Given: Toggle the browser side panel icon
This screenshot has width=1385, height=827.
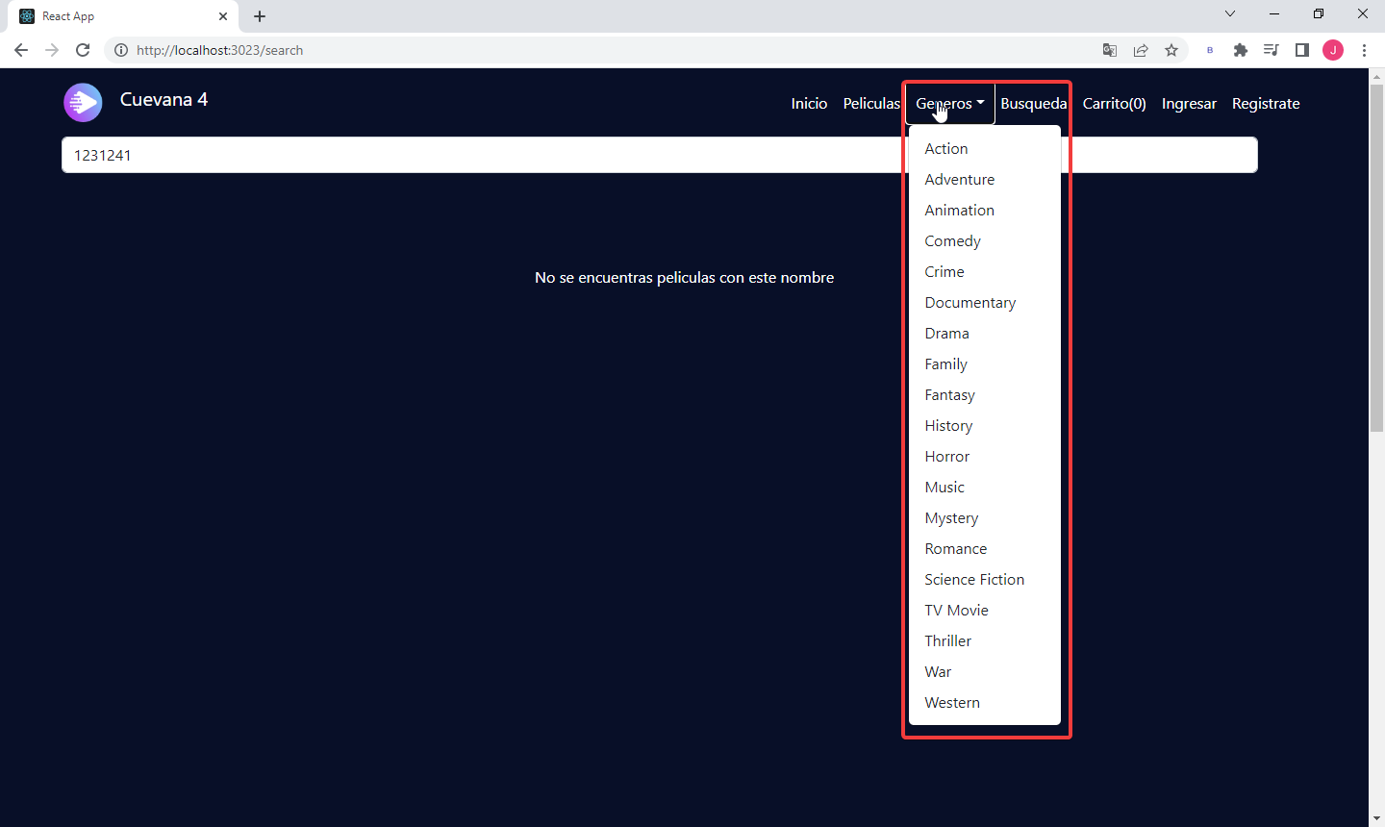Looking at the screenshot, I should [1301, 50].
